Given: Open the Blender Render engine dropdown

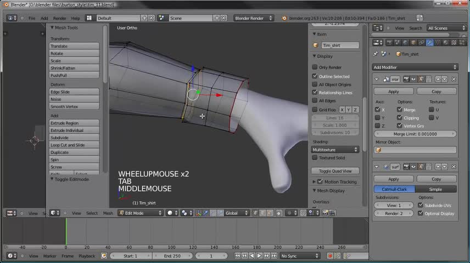Looking at the screenshot, I should pos(254,18).
